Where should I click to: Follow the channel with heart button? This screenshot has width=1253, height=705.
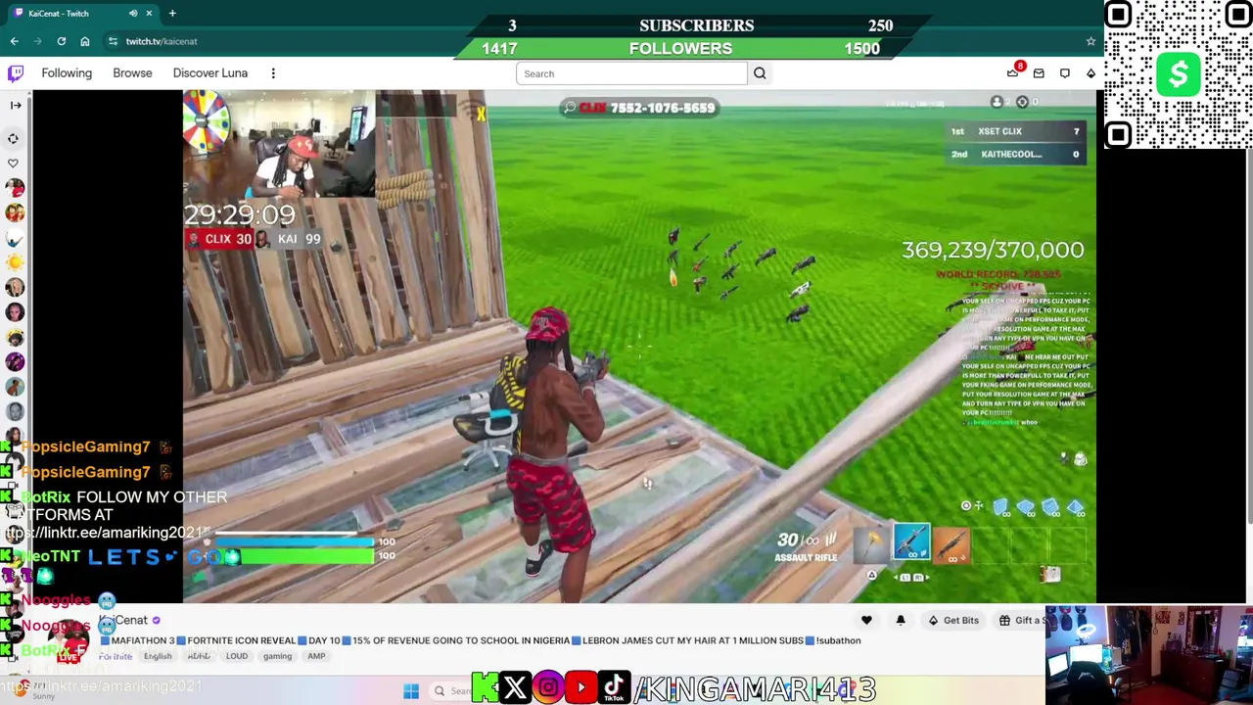866,620
